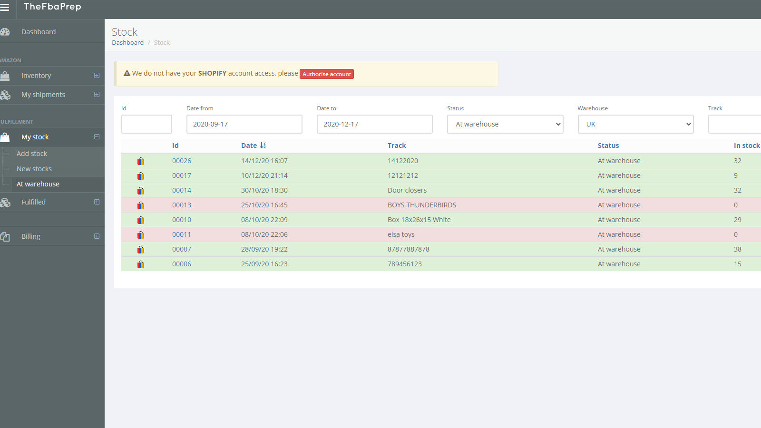
Task: Click the My shipments sidebar icon
Action: pyautogui.click(x=6, y=95)
